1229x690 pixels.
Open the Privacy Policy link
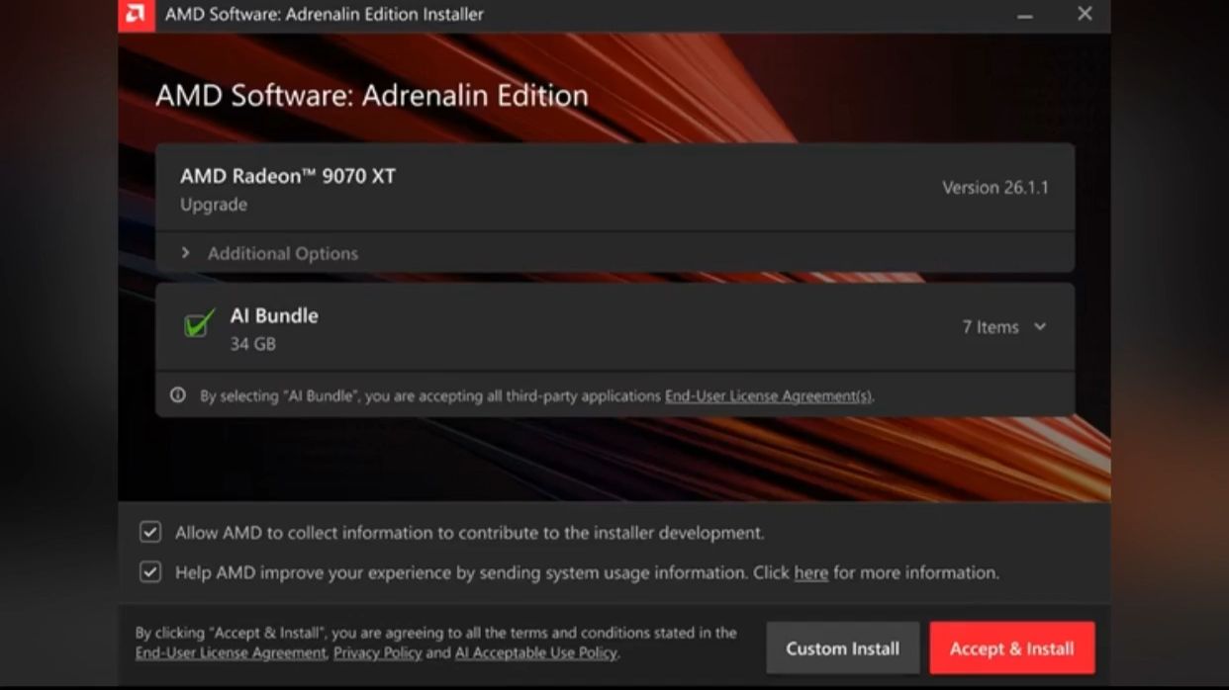[378, 653]
